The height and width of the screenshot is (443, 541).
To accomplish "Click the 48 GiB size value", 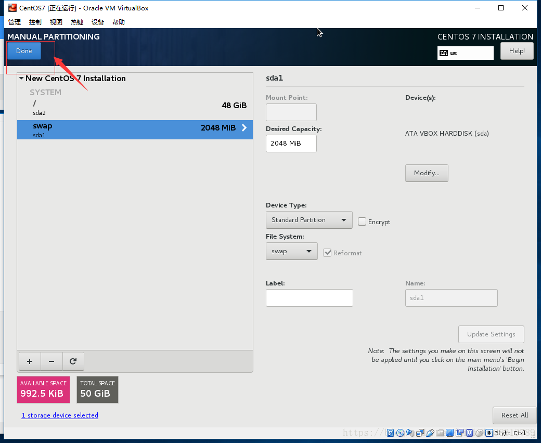I will pyautogui.click(x=234, y=106).
